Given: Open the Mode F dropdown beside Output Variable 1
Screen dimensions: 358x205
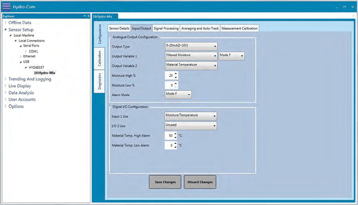Looking at the screenshot, I should pos(231,56).
